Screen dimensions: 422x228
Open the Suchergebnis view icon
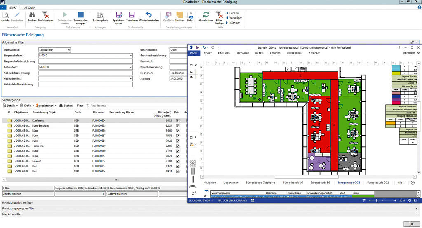pyautogui.click(x=100, y=15)
